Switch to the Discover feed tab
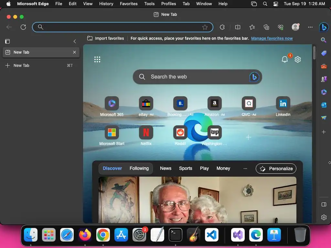This screenshot has width=331, height=248. 112,168
